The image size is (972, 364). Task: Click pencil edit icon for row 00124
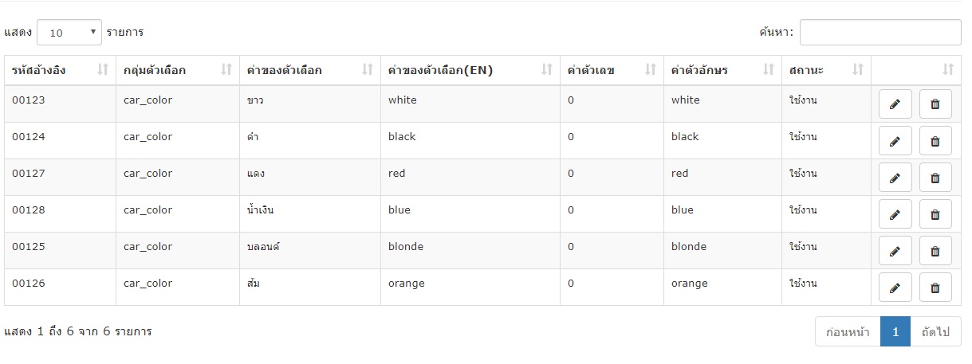[895, 141]
